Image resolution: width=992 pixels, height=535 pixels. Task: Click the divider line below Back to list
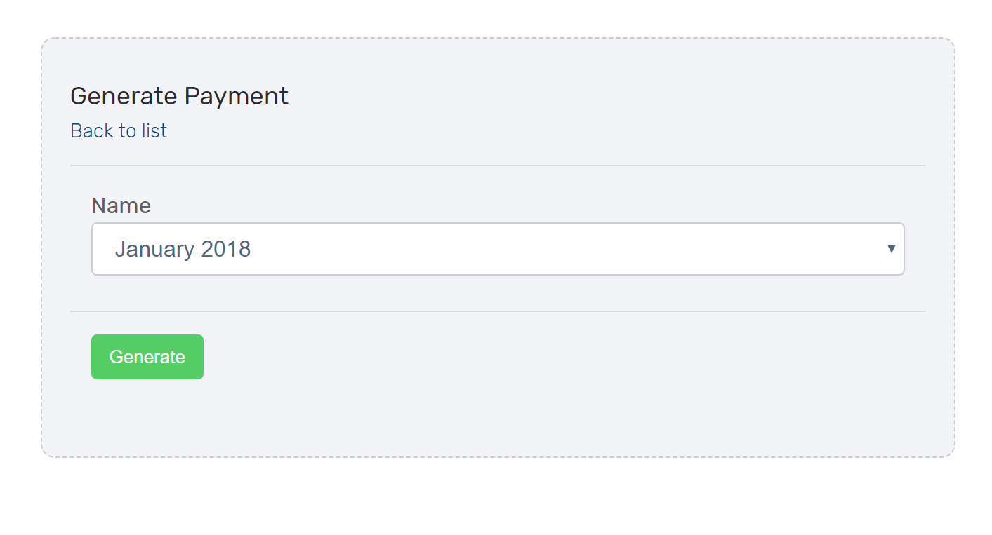498,165
